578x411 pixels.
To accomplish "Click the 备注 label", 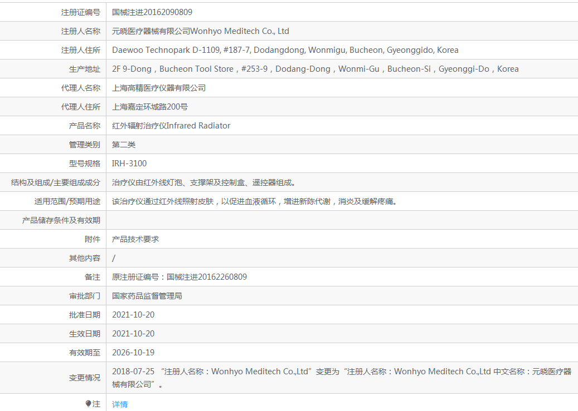I will (93, 277).
